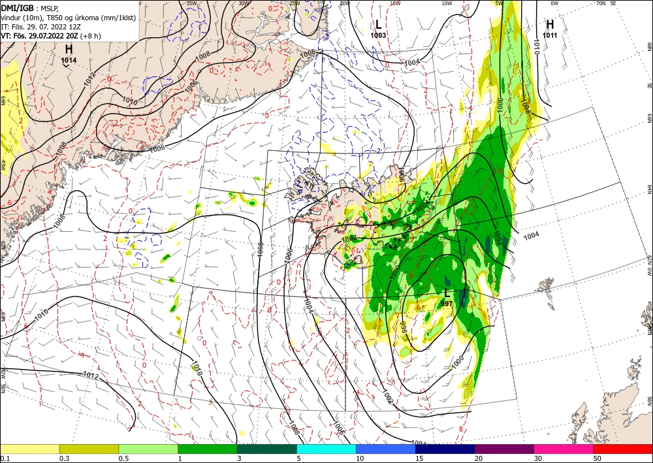Select the '0.5' legend value
653x463 pixels.
[123, 458]
